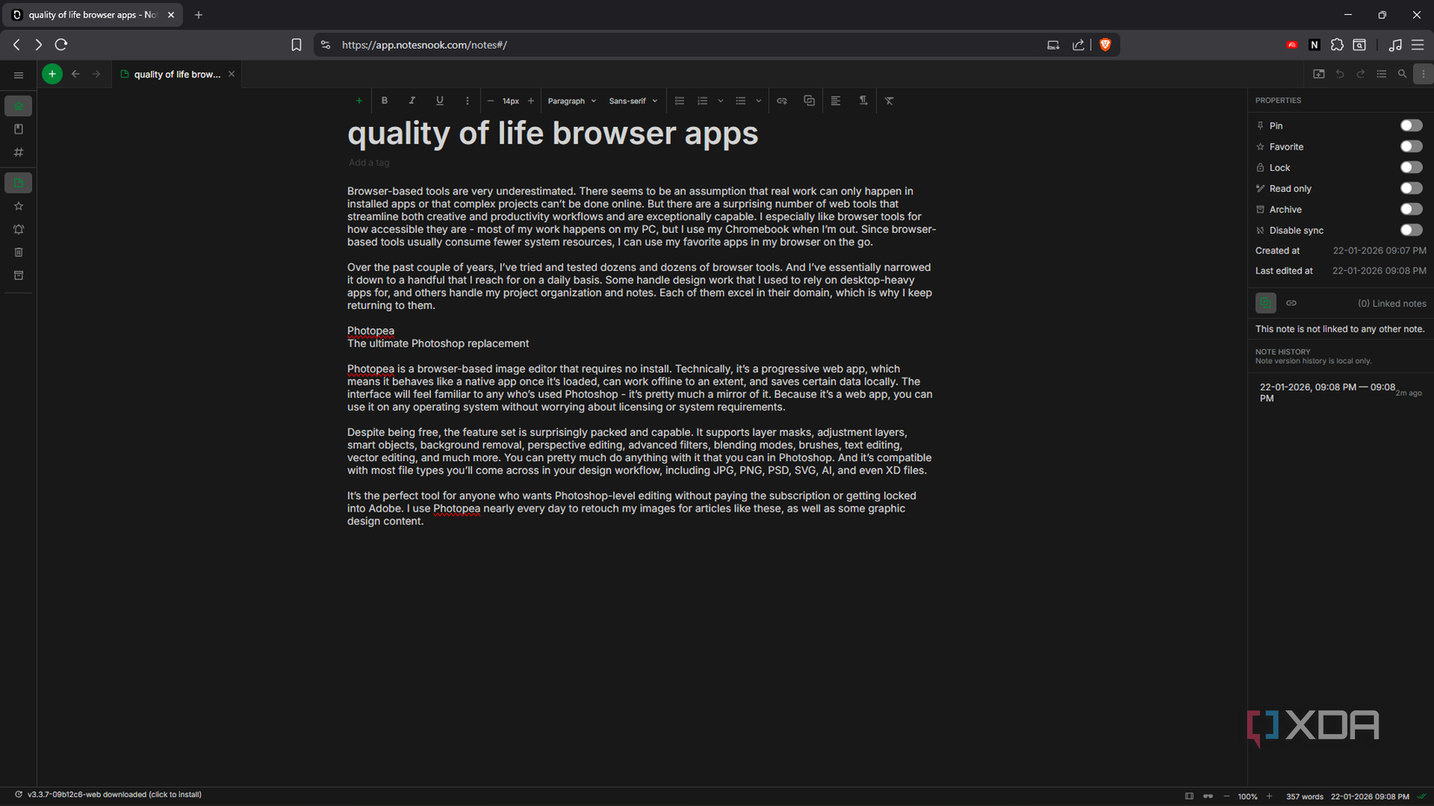Select the 'quality of life brow...' note tab
This screenshot has width=1434, height=806.
pyautogui.click(x=176, y=75)
